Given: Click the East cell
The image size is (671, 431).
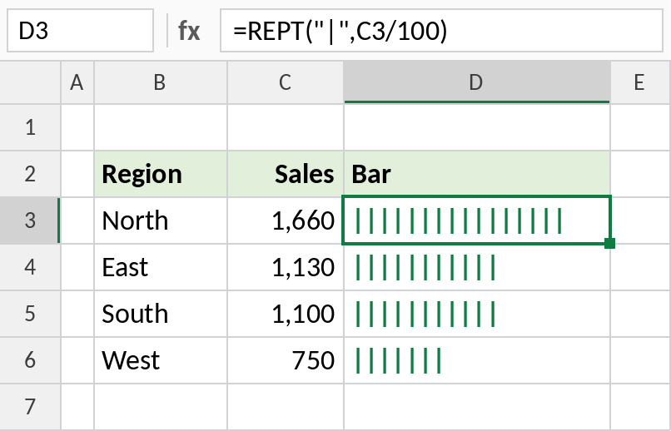Looking at the screenshot, I should pyautogui.click(x=161, y=267).
